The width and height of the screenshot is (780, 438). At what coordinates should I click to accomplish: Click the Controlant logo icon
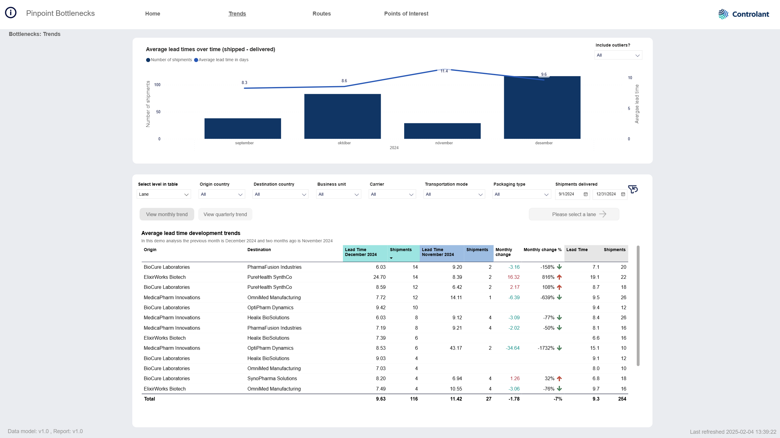pyautogui.click(x=723, y=14)
